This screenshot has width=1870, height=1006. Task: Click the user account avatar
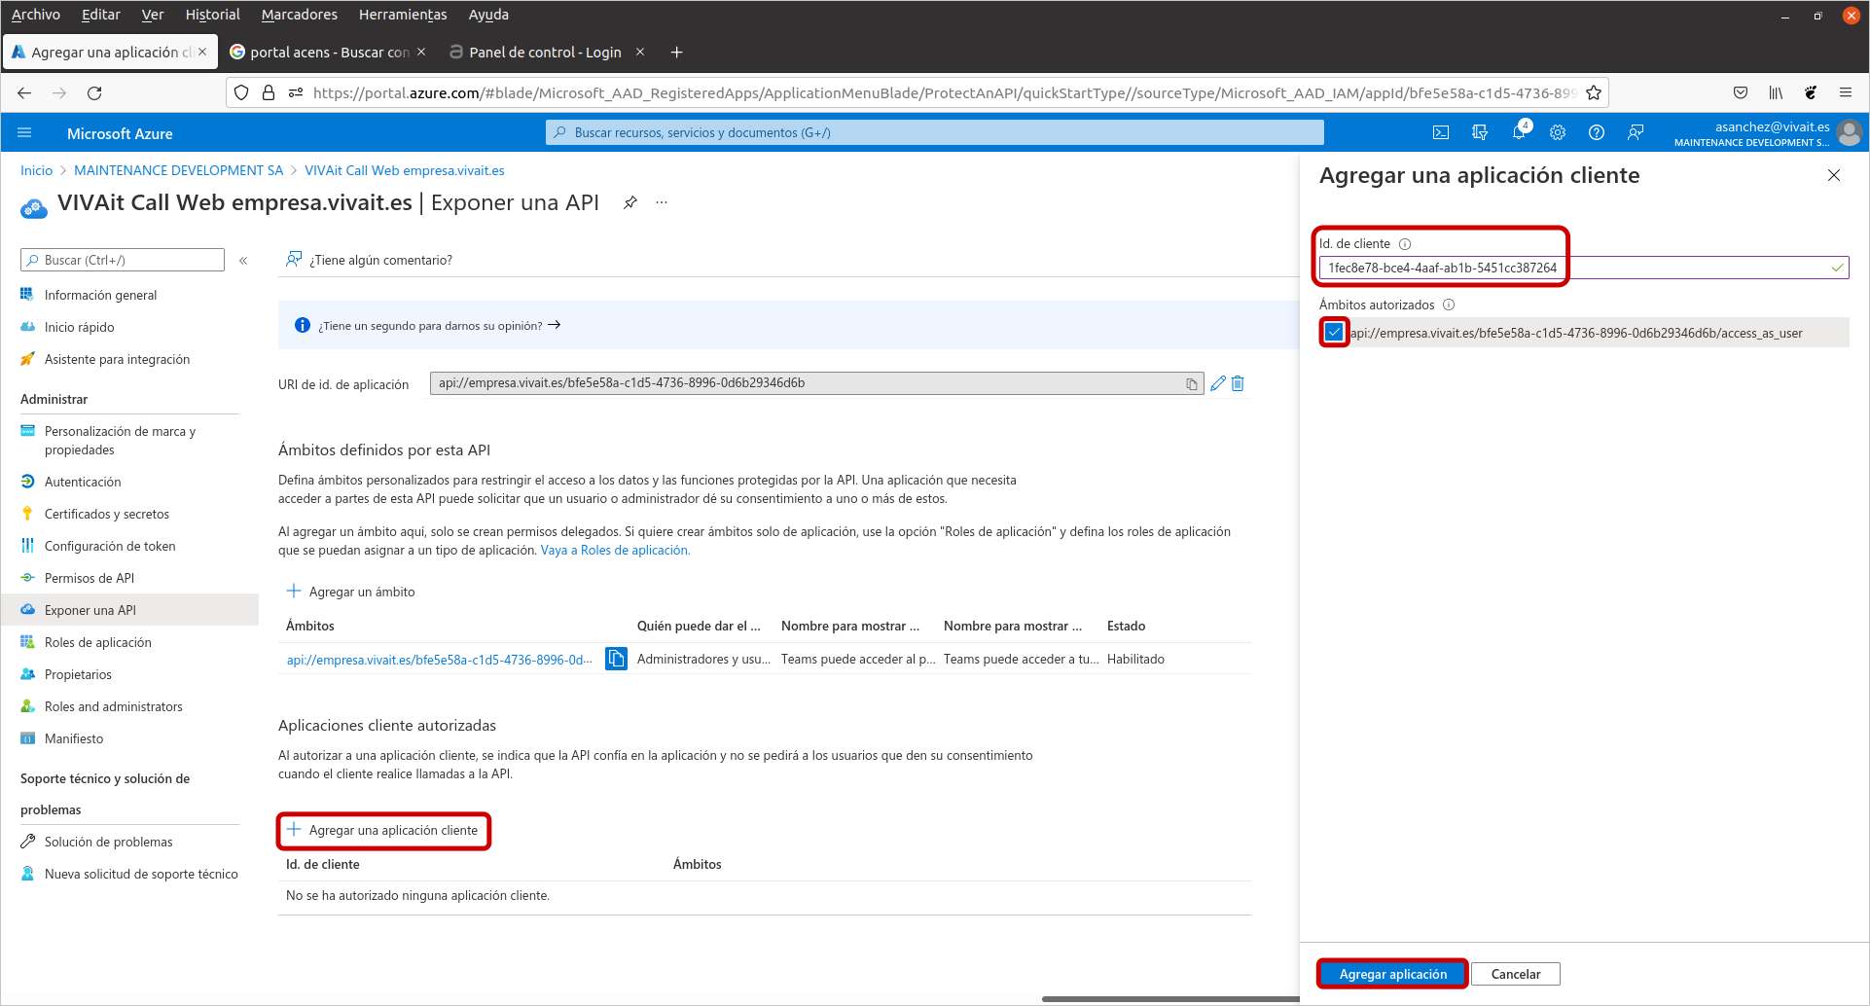(1850, 132)
